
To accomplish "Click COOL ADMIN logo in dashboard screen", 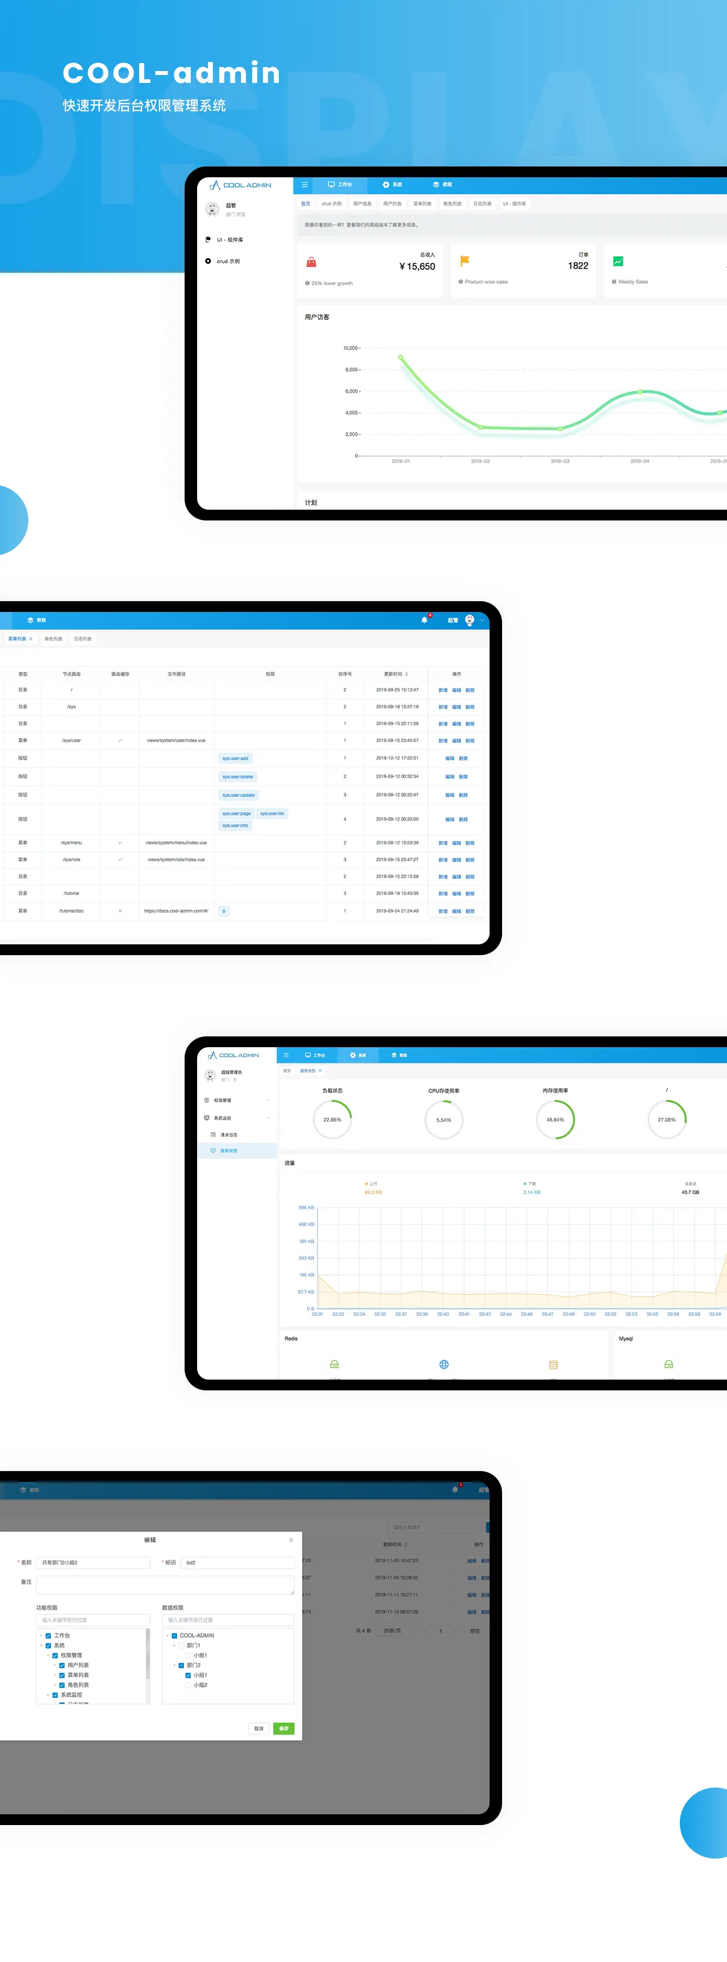I will click(x=240, y=185).
